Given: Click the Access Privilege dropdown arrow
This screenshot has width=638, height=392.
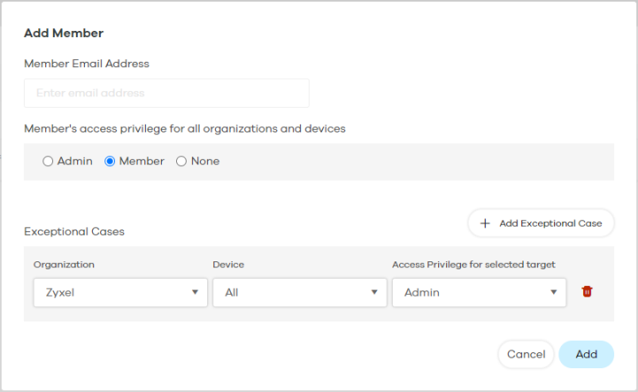Looking at the screenshot, I should click(x=553, y=292).
